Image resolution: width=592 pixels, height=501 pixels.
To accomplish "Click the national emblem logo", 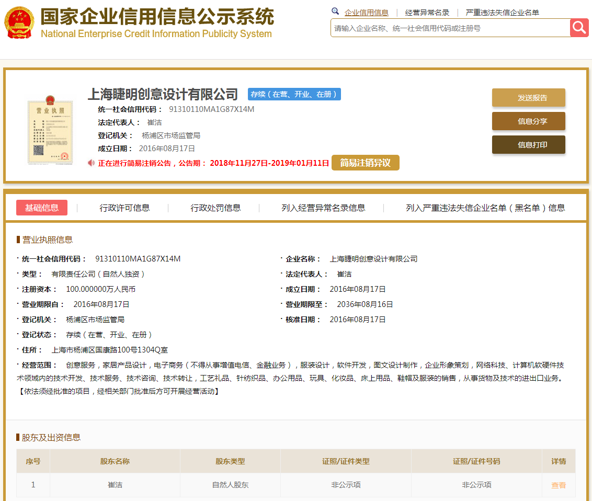I will [19, 23].
